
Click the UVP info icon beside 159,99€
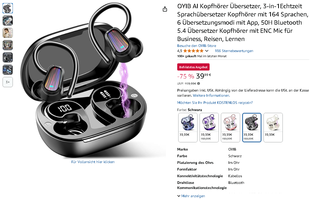[199, 83]
